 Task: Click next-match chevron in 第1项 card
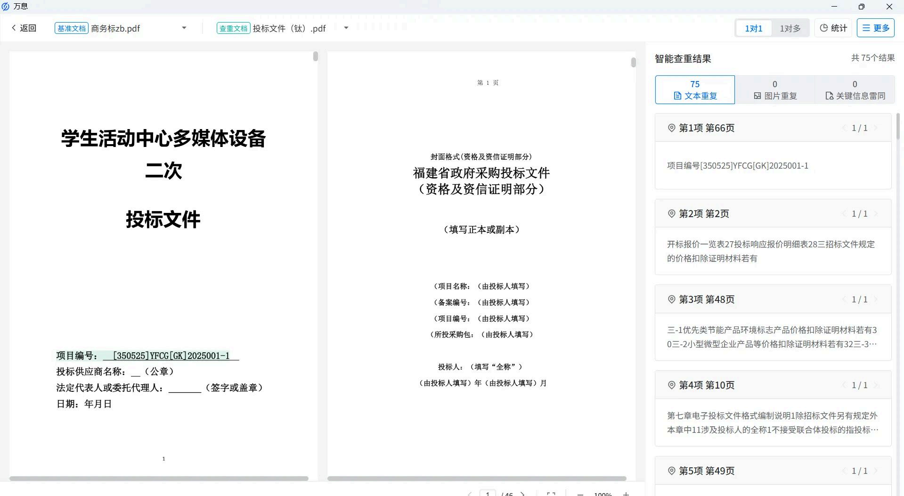[x=876, y=128]
